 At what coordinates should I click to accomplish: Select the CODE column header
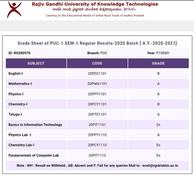click(x=97, y=63)
